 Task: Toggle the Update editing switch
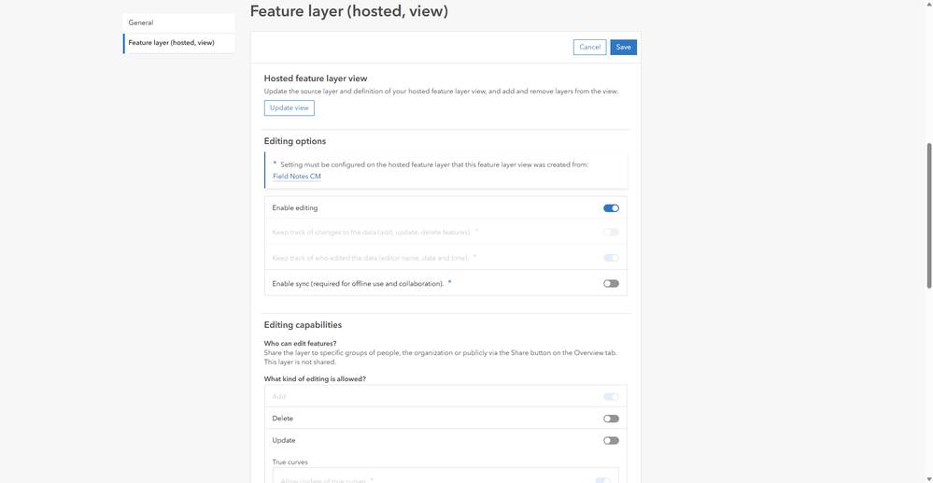coord(611,441)
